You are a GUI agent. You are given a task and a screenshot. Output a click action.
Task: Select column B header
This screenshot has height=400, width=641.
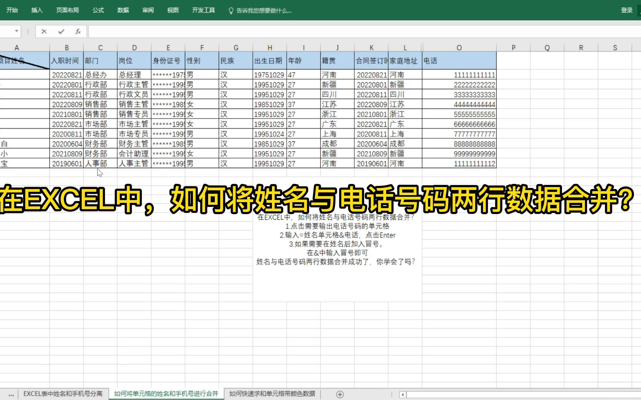67,48
